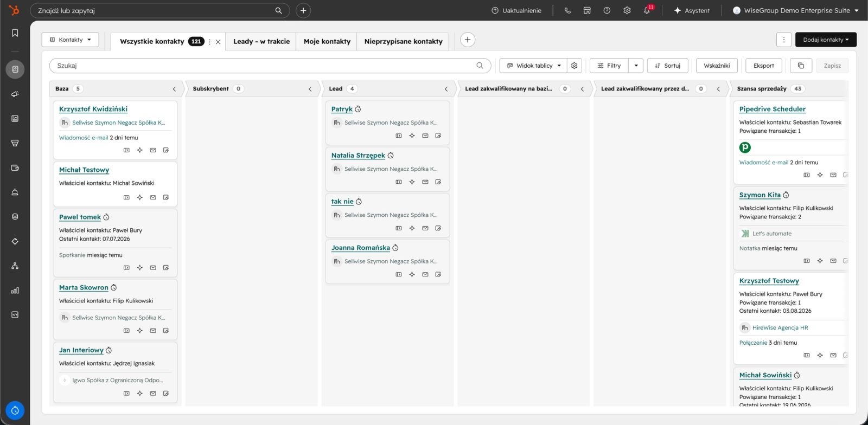Viewport: 868px width, 425px height.
Task: Open the Kontakty object dropdown
Action: tap(71, 40)
